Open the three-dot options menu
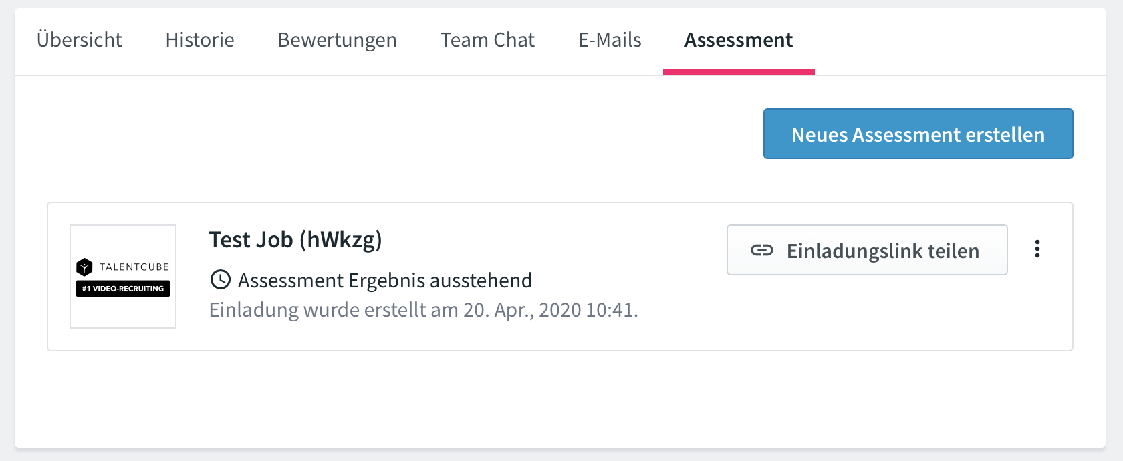1123x461 pixels. [1037, 249]
